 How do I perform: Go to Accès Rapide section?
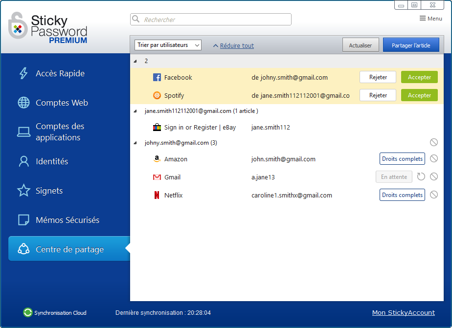click(60, 73)
